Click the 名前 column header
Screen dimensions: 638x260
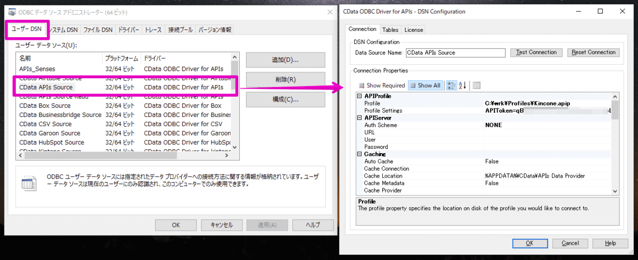(60, 58)
